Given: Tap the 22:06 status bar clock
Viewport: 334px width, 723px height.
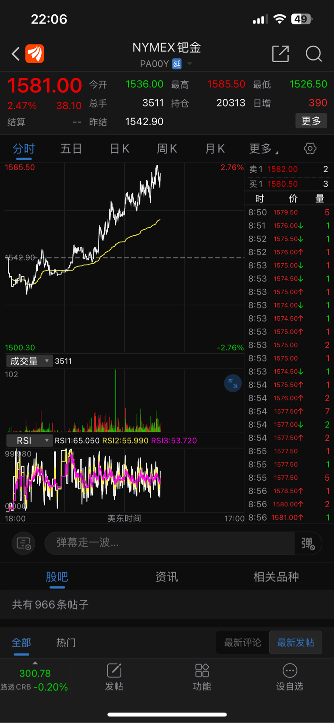Looking at the screenshot, I should coord(49,19).
